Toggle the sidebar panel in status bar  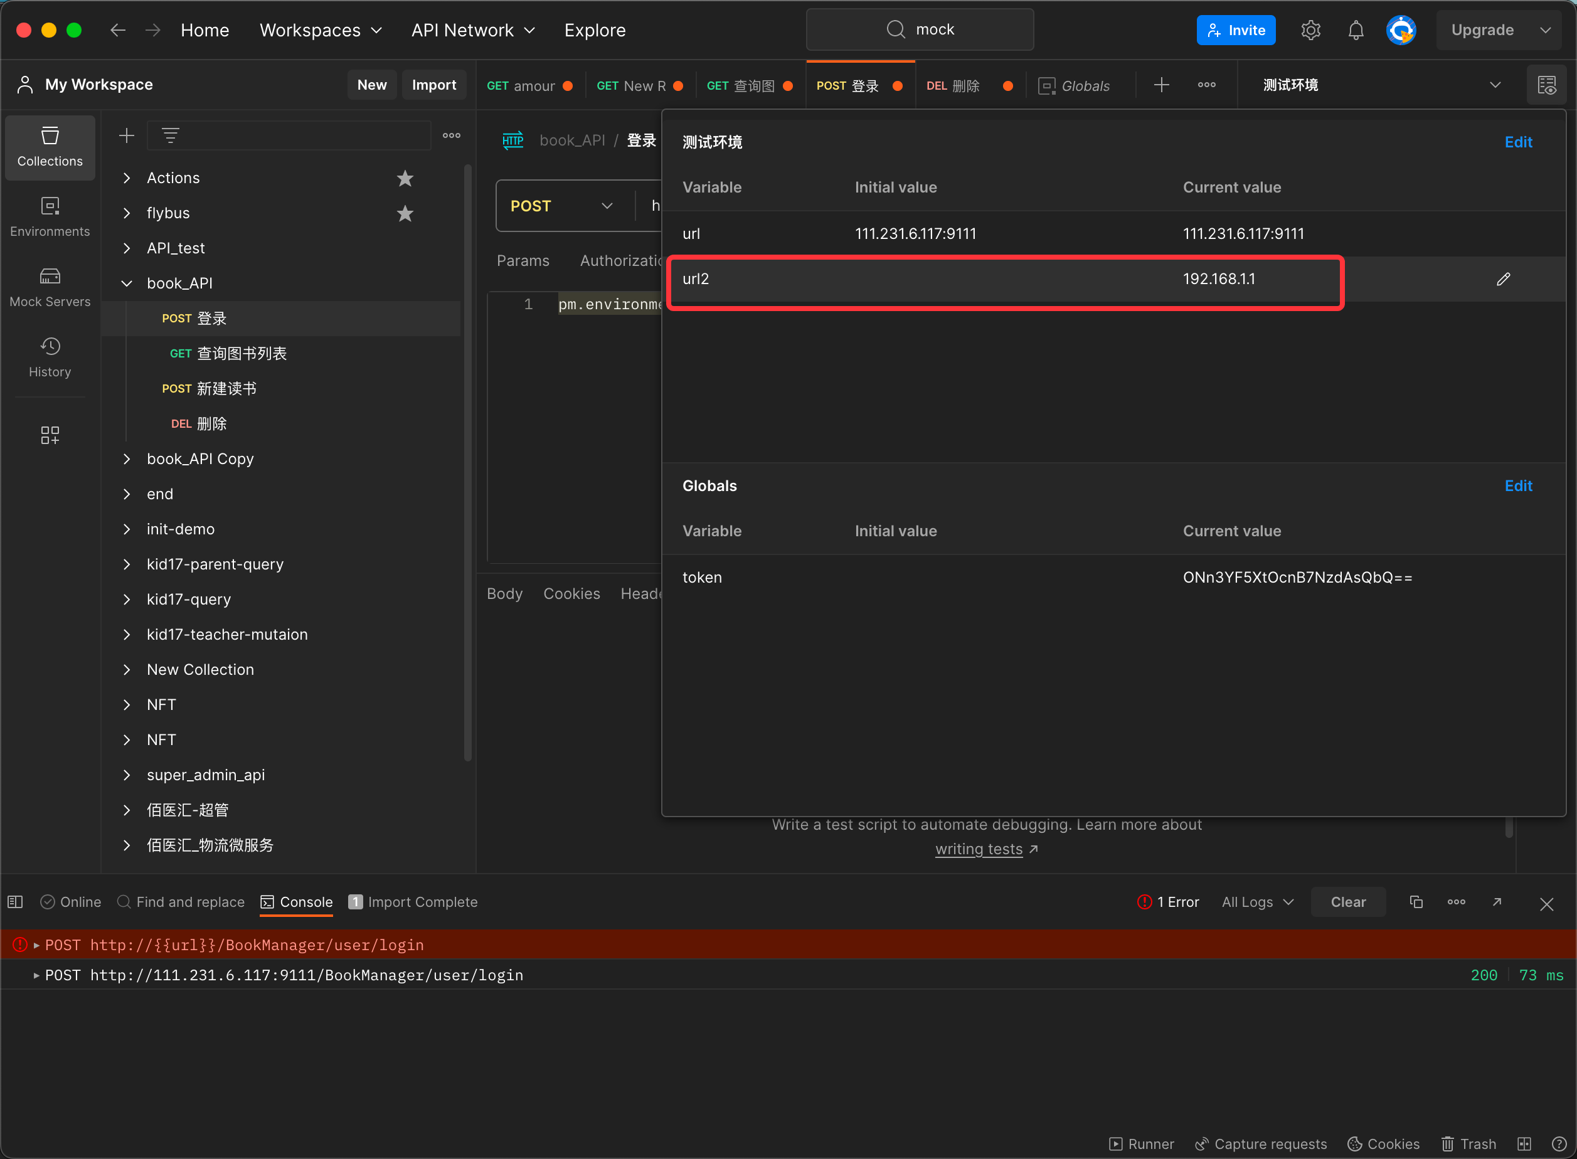pyautogui.click(x=16, y=902)
